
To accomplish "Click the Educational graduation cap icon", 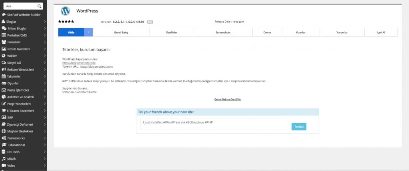I will click(4, 145).
